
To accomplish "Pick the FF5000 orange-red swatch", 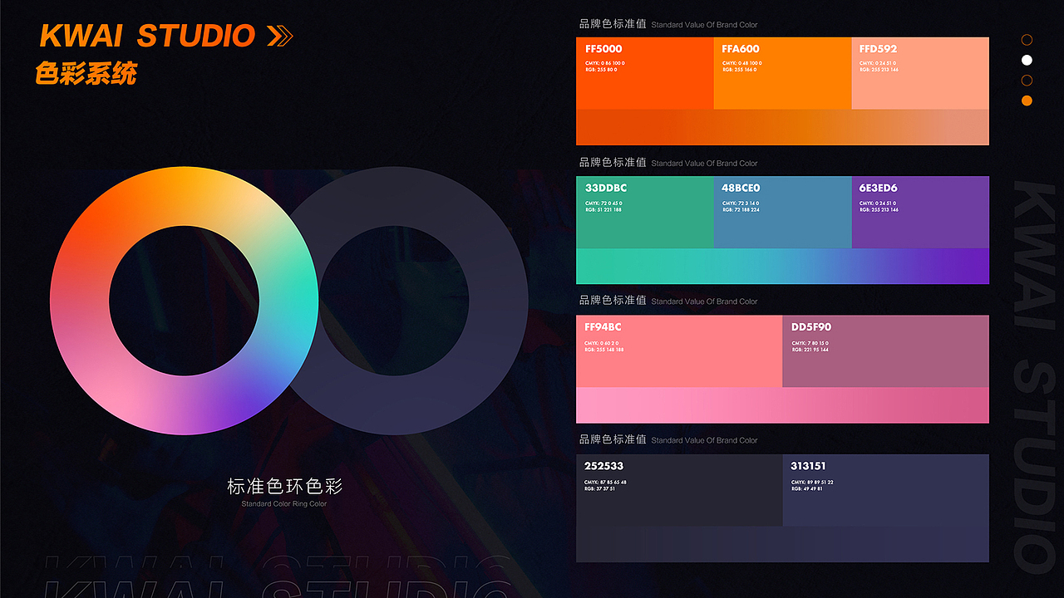I will (645, 73).
